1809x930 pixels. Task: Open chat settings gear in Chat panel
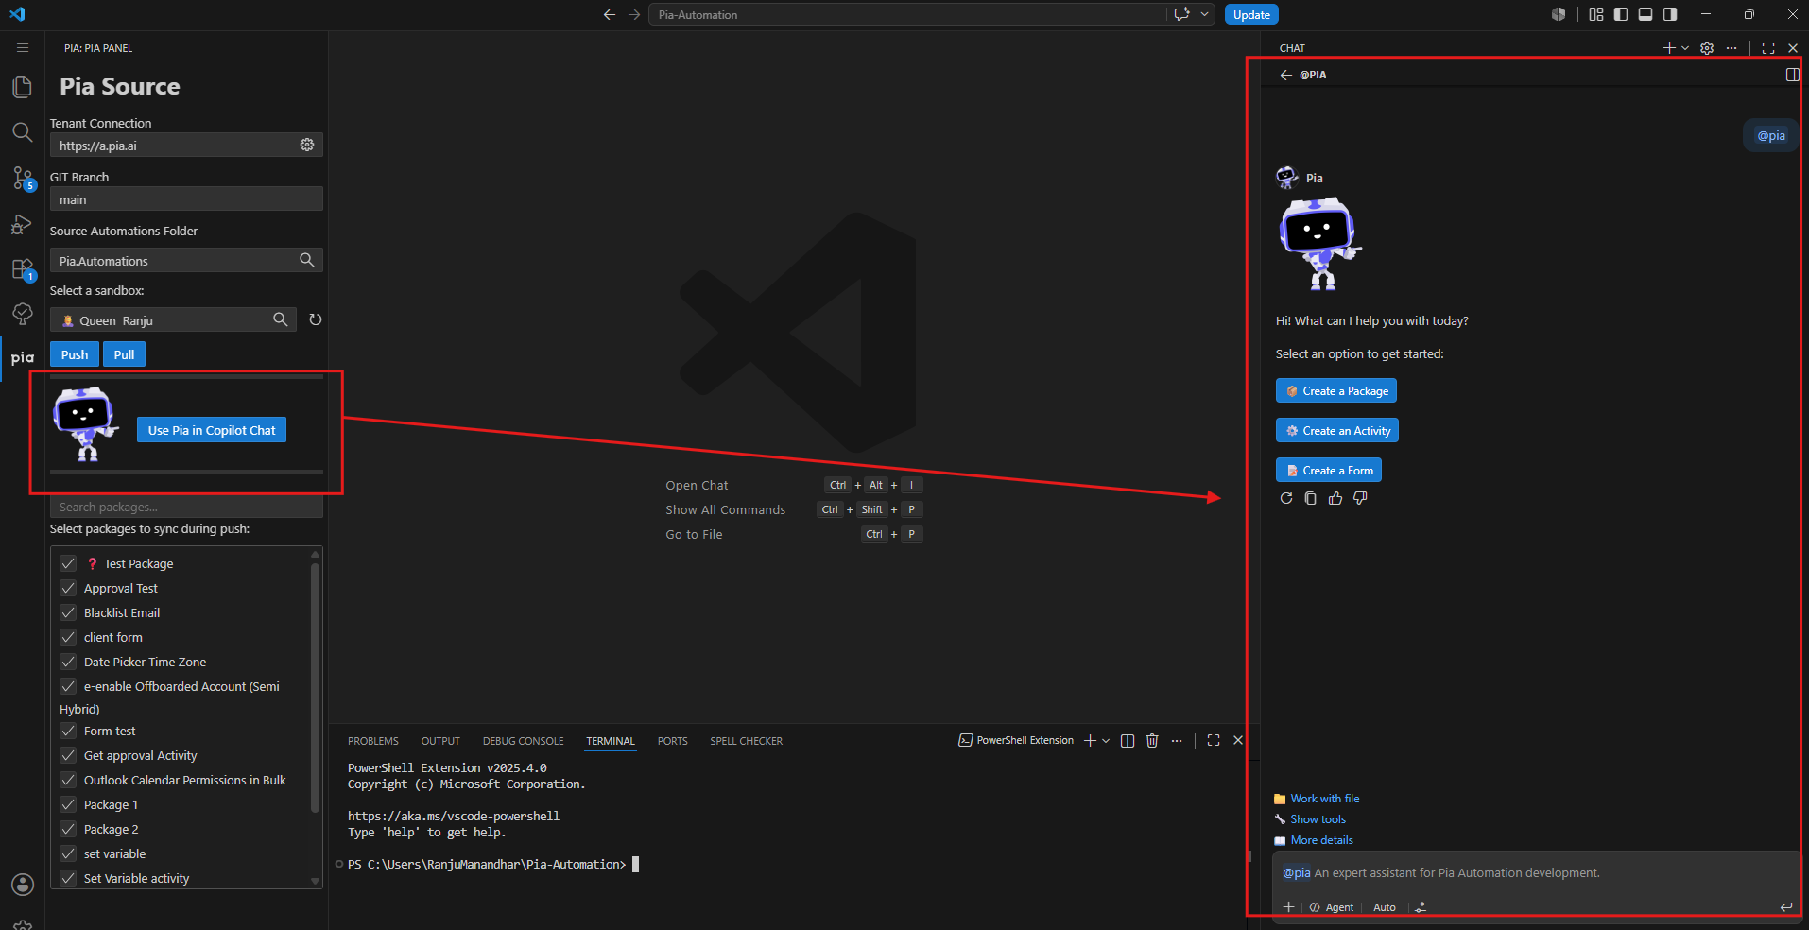[1707, 48]
